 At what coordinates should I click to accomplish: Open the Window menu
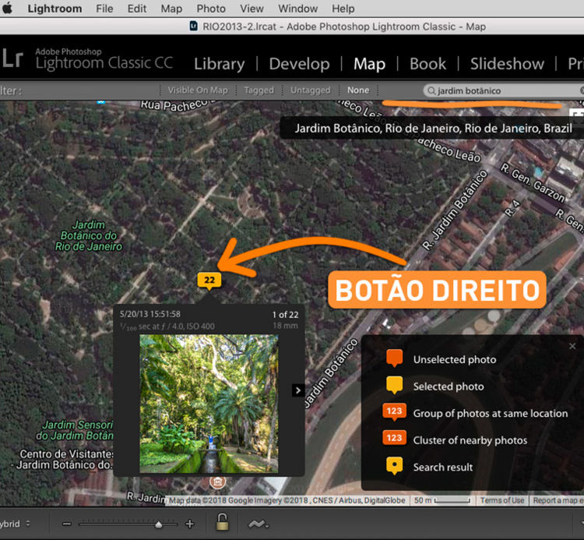pos(297,9)
